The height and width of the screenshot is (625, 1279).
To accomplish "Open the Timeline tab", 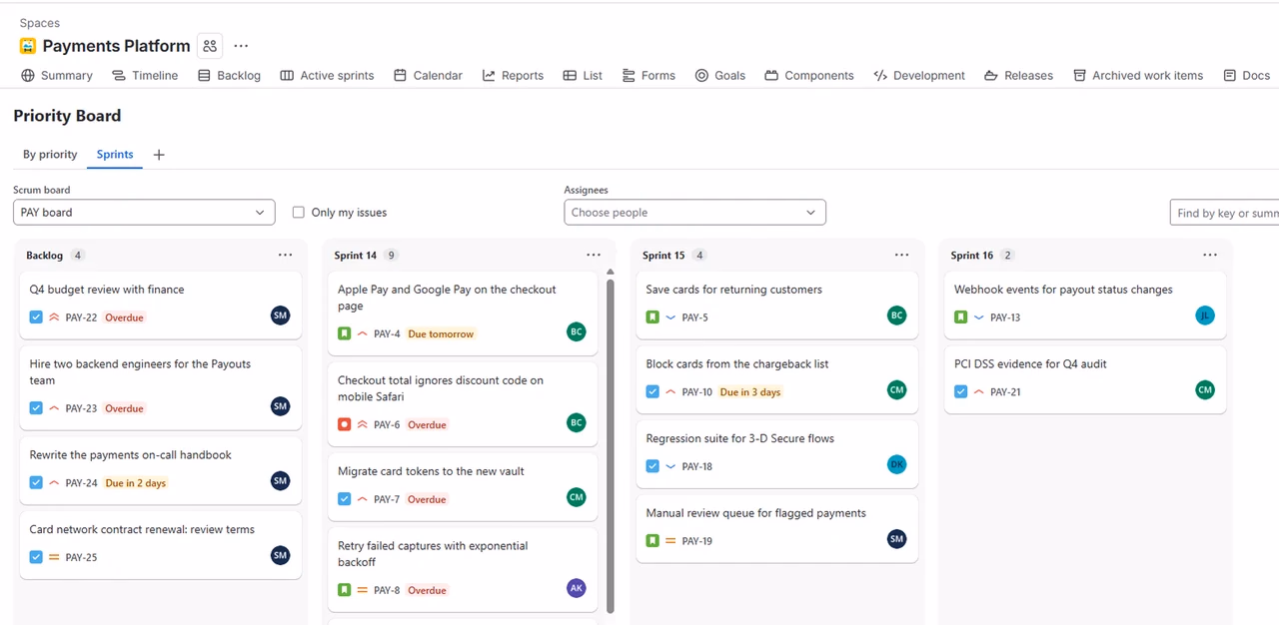I will pyautogui.click(x=145, y=75).
